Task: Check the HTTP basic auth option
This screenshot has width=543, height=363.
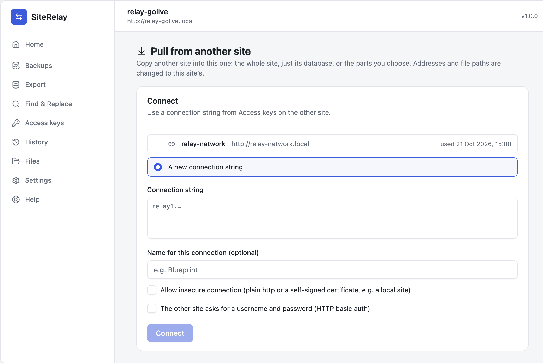Action: 152,309
